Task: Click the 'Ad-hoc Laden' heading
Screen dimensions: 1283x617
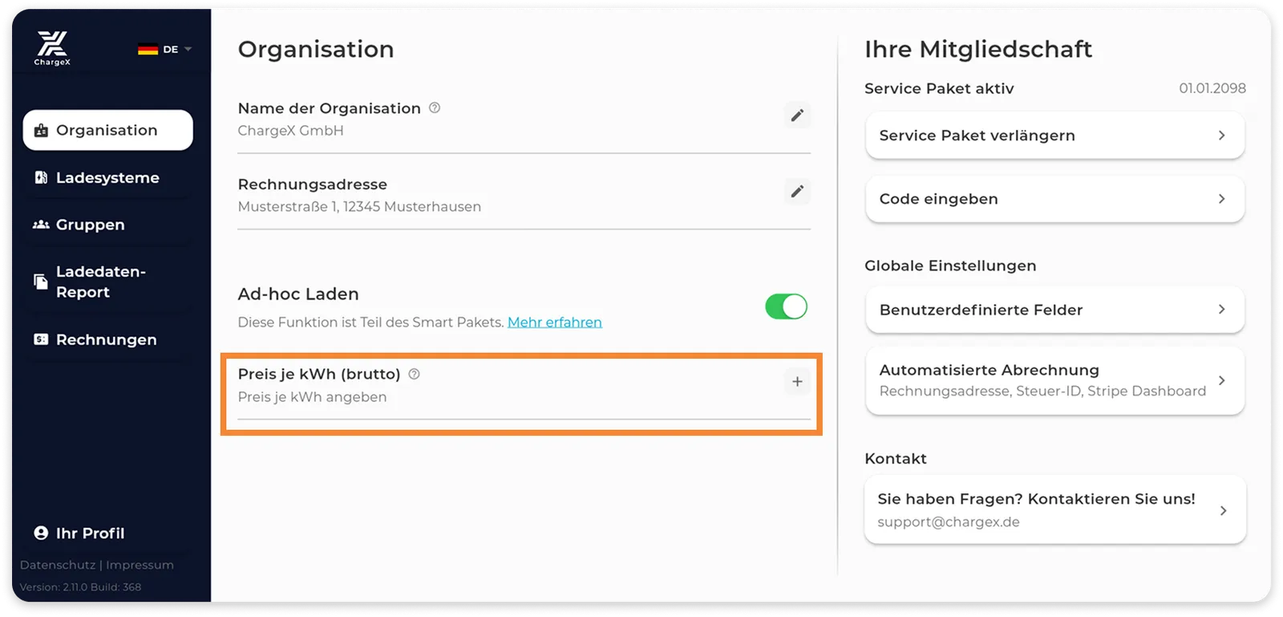Action: click(298, 294)
